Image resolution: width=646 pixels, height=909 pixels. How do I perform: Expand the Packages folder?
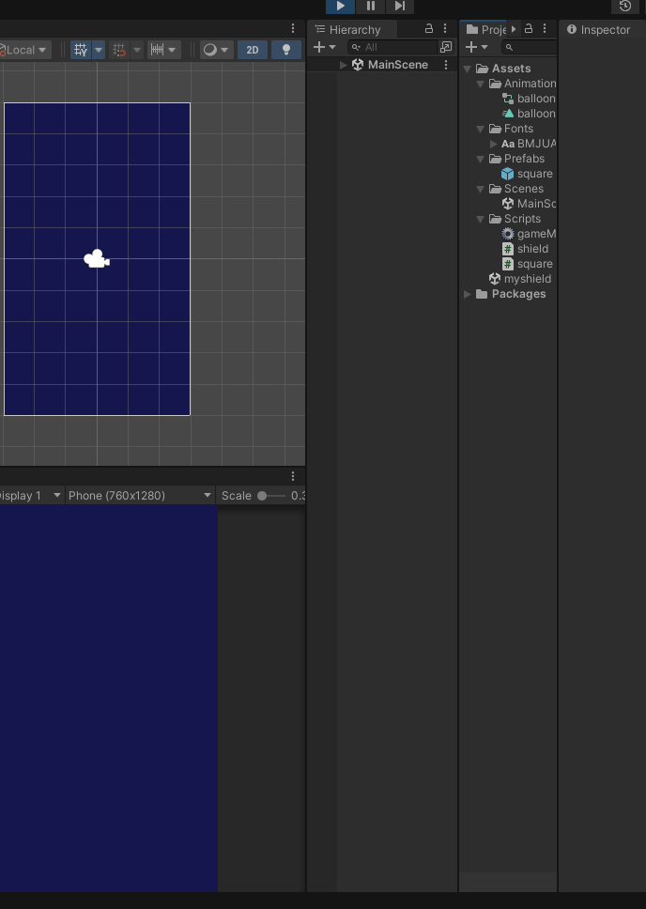pyautogui.click(x=468, y=294)
